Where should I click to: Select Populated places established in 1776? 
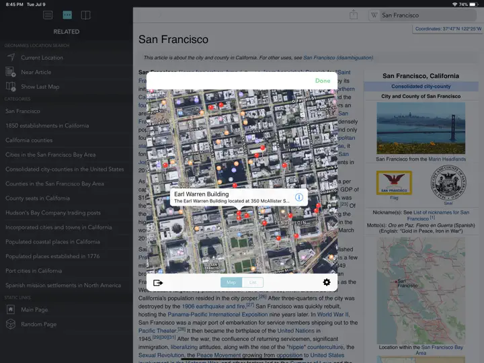pyautogui.click(x=67, y=256)
